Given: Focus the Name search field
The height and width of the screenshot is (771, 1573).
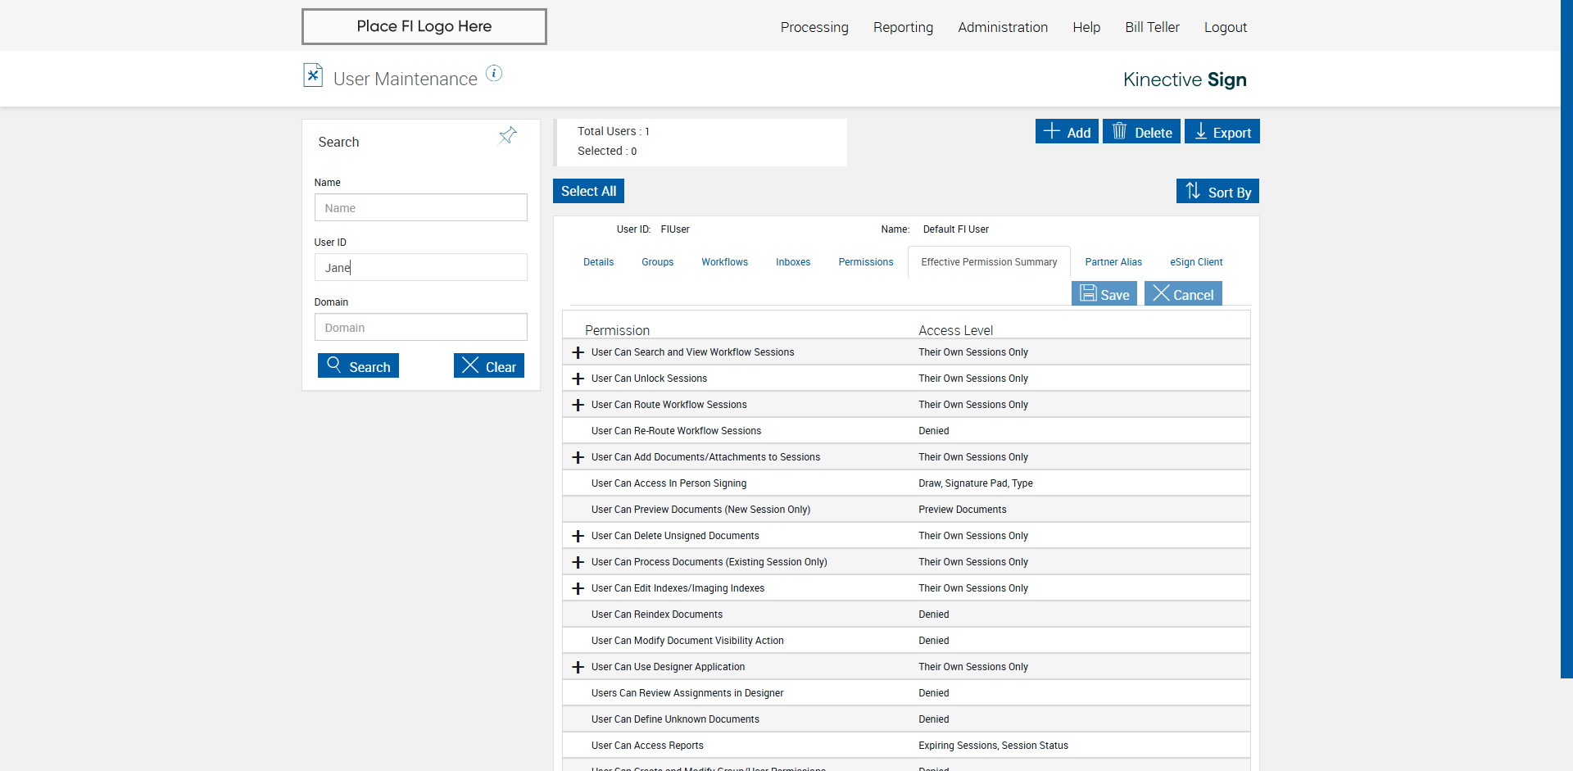Looking at the screenshot, I should coord(420,207).
